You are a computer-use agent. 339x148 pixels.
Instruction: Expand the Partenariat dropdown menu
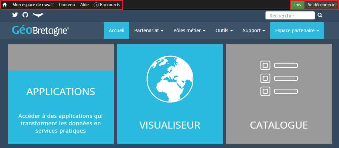point(149,30)
